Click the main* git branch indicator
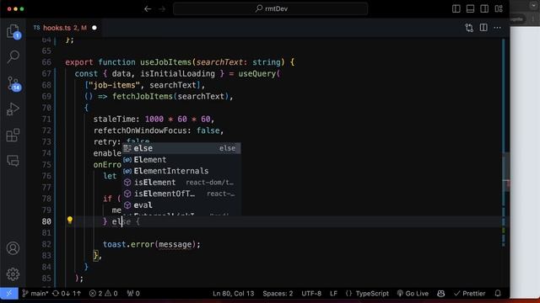 (35, 294)
